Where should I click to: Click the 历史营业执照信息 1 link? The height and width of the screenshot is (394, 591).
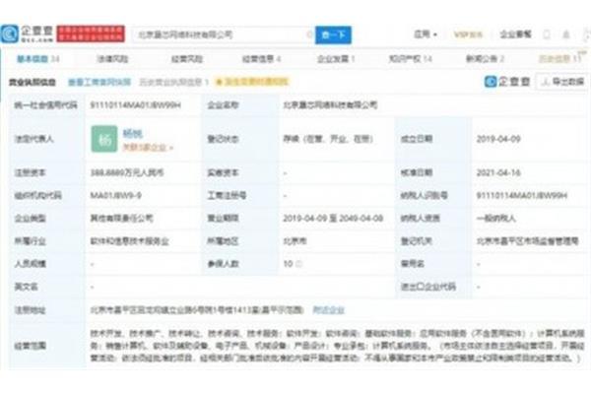pyautogui.click(x=173, y=82)
